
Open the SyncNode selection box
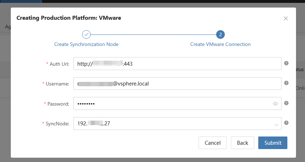[x=173, y=124]
